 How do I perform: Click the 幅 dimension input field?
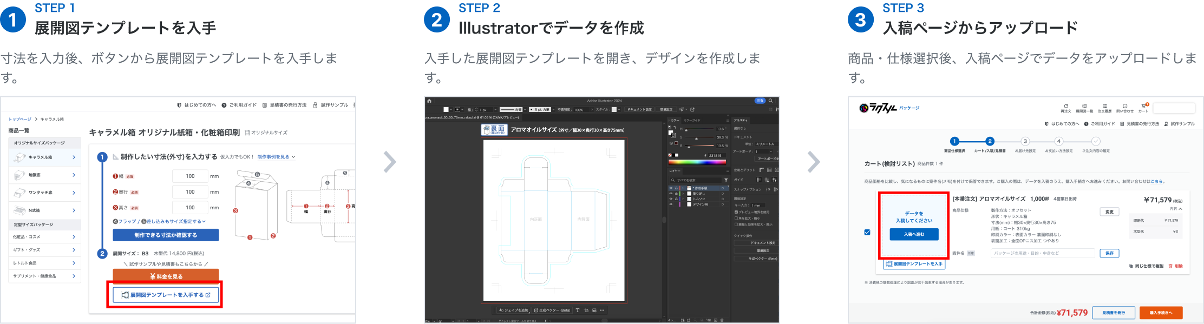(190, 176)
